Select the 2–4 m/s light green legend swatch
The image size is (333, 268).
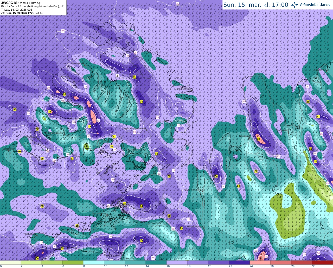click(31, 263)
